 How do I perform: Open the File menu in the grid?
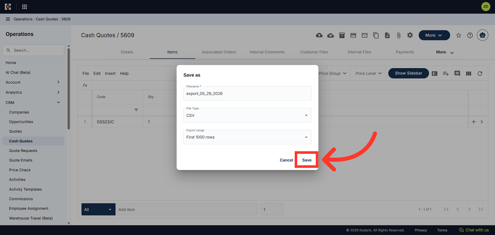86,74
